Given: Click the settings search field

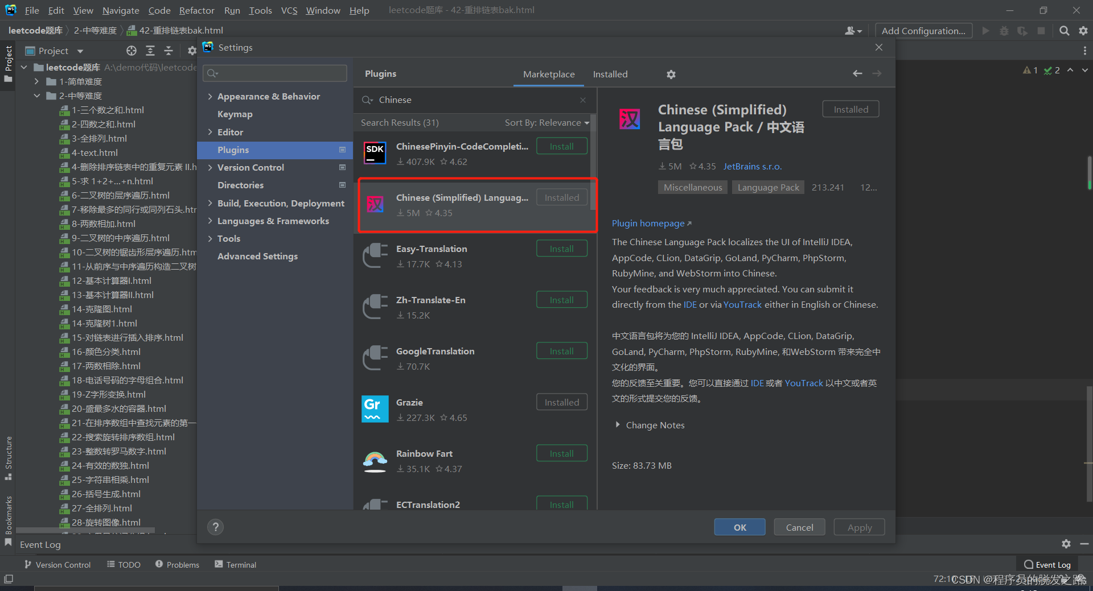Looking at the screenshot, I should 275,73.
